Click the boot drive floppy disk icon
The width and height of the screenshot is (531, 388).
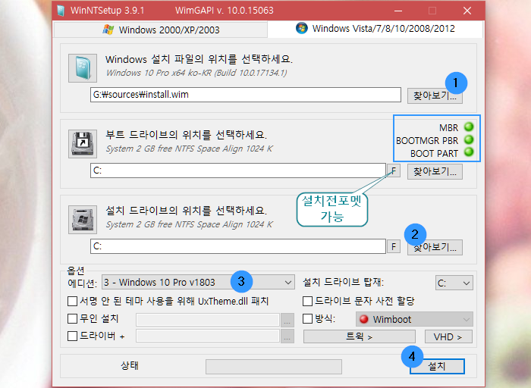[83, 144]
